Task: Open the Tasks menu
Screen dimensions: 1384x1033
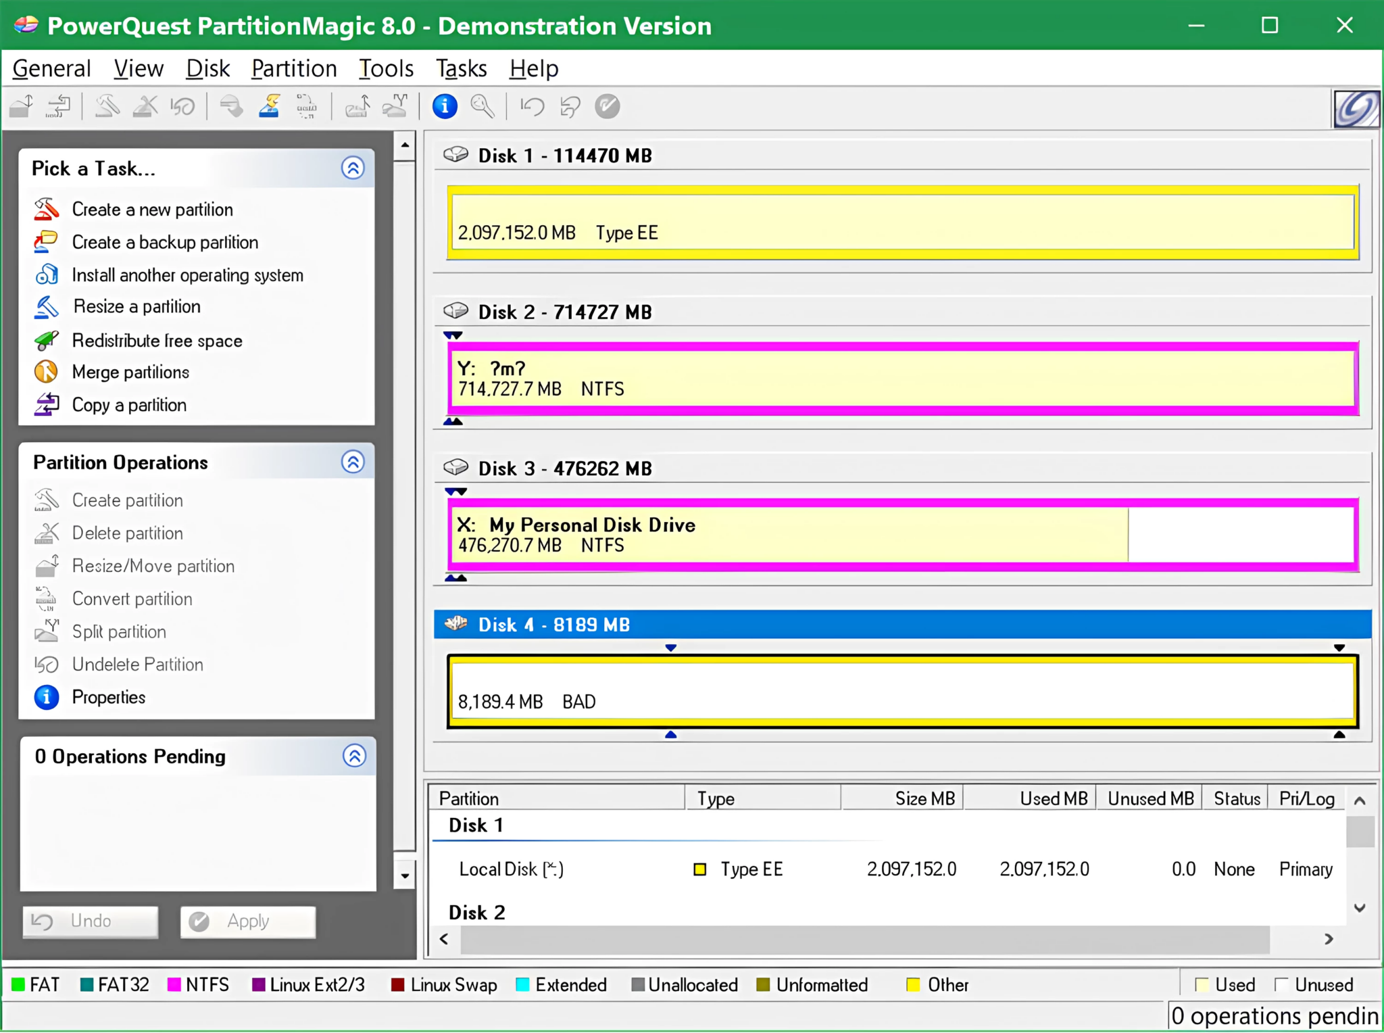Action: click(461, 68)
